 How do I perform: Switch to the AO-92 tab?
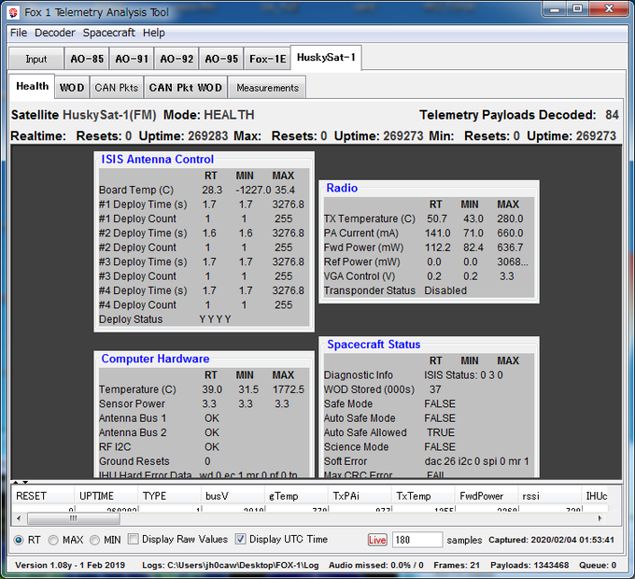coord(176,59)
